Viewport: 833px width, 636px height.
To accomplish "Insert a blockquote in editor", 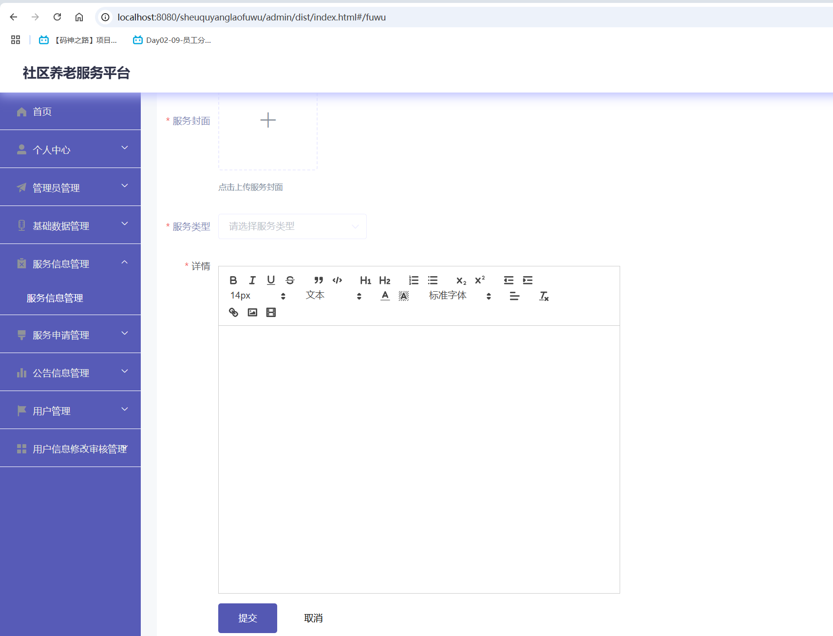I will pos(319,280).
